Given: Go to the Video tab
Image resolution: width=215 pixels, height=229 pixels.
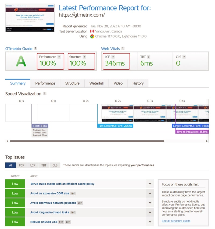Looking at the screenshot, I should pos(118,83).
